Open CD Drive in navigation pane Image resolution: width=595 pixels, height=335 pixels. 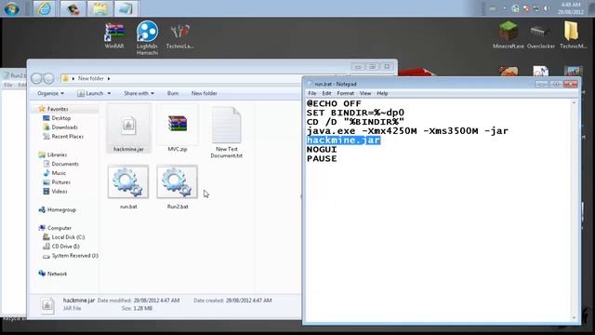coord(65,246)
